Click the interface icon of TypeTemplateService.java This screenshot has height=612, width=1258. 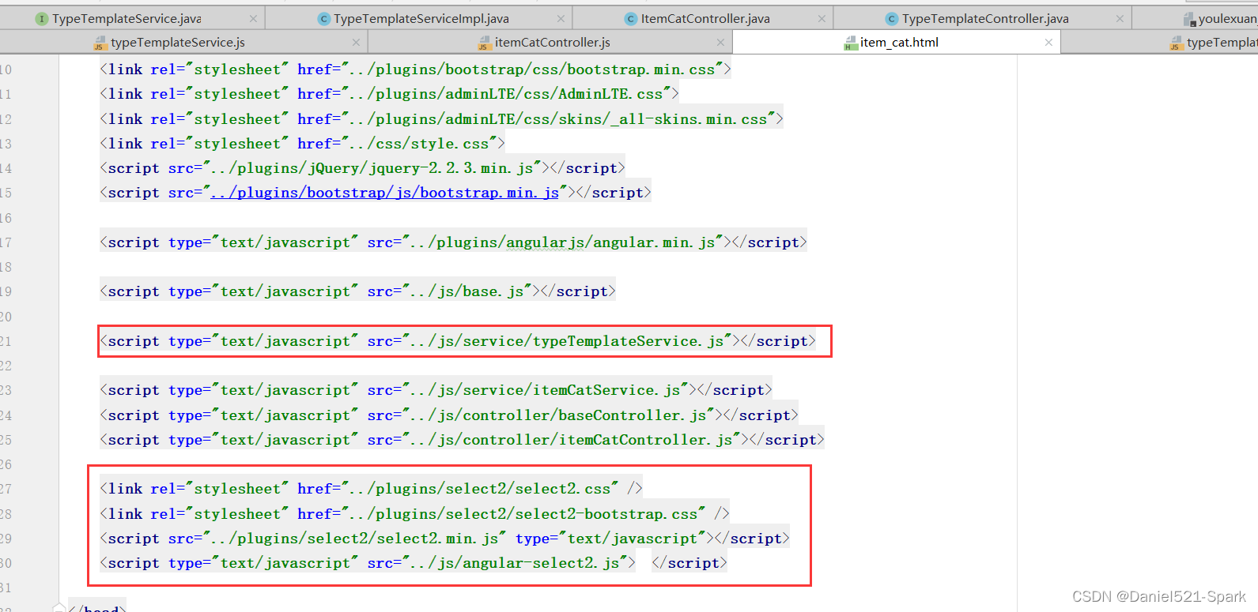point(42,18)
